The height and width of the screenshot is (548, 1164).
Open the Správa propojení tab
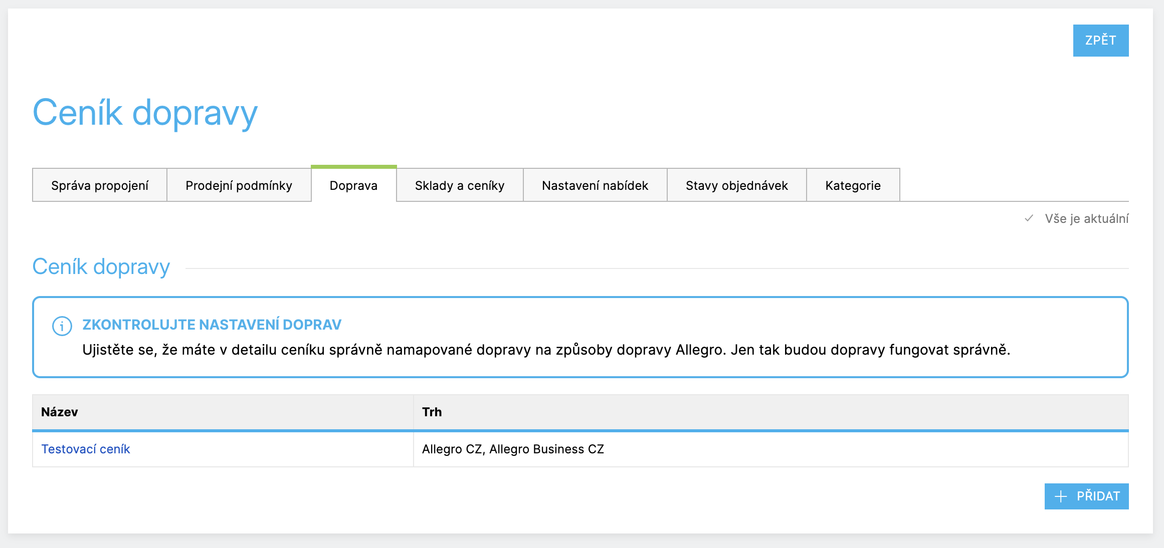pos(100,185)
